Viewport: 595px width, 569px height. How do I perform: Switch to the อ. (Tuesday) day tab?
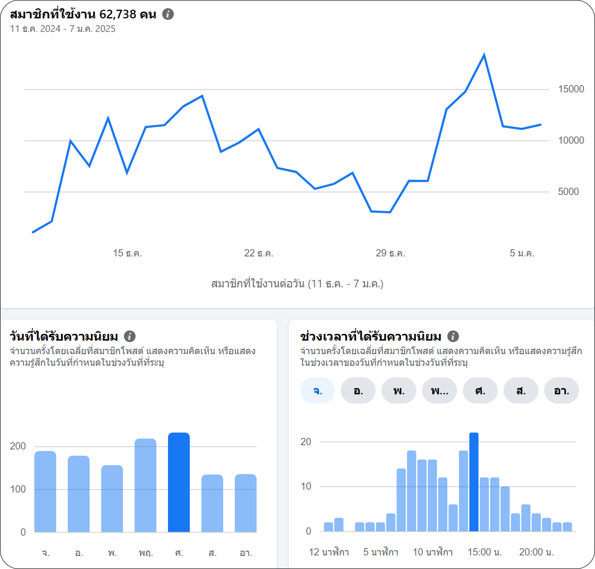(358, 391)
